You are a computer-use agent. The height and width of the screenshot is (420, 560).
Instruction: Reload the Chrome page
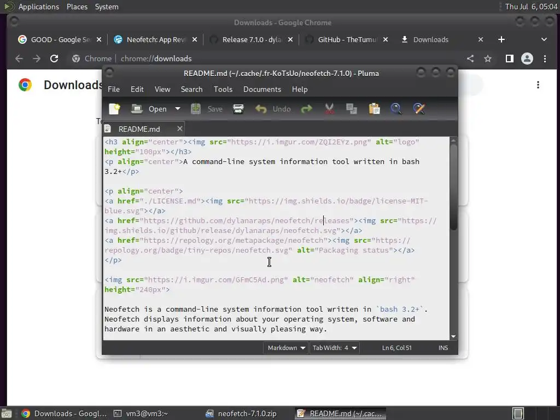pyautogui.click(x=54, y=59)
